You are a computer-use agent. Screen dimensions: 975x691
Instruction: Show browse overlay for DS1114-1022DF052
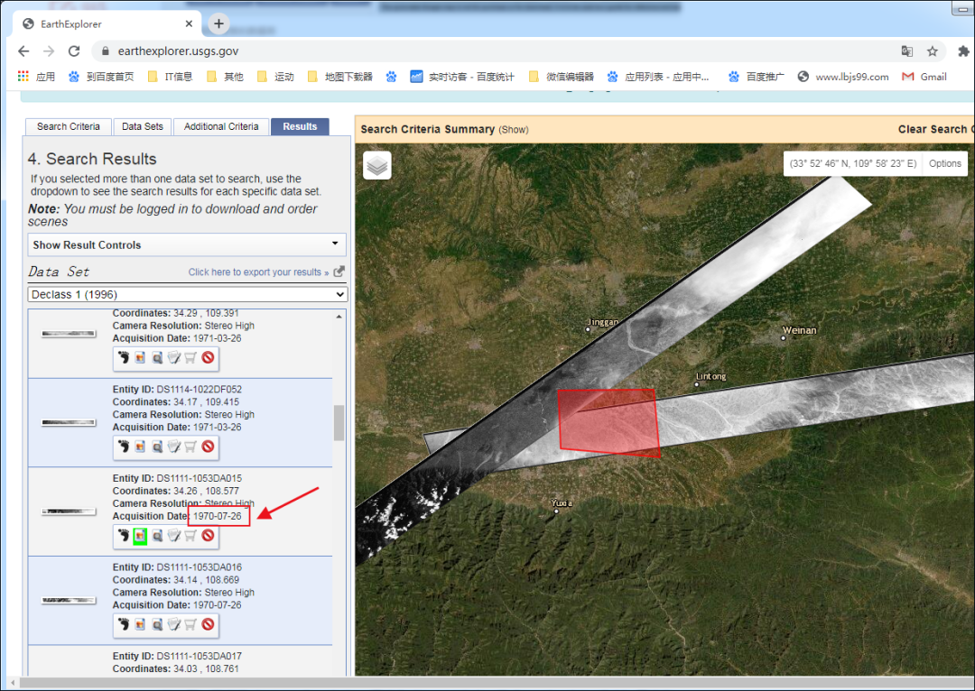coord(140,447)
